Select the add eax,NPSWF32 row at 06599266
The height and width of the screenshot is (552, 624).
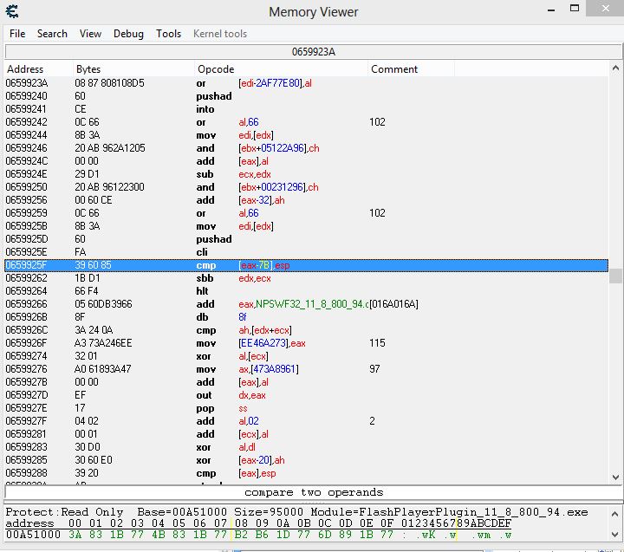tap(303, 304)
